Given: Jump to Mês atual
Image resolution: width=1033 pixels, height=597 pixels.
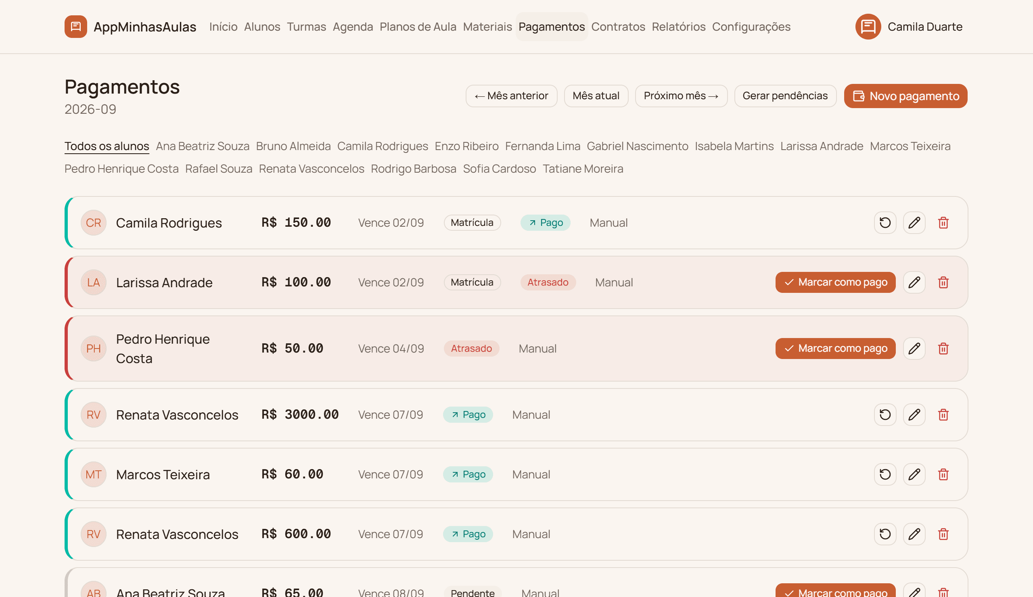Looking at the screenshot, I should (x=596, y=96).
